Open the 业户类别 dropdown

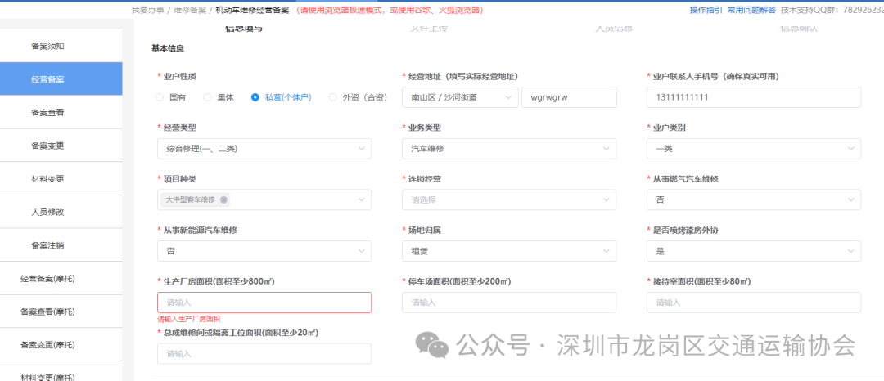coord(753,149)
